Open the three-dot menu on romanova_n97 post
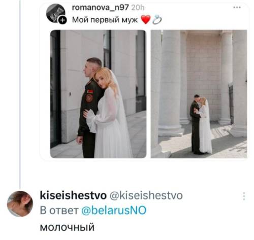This screenshot has height=240, width=254. (x=237, y=7)
